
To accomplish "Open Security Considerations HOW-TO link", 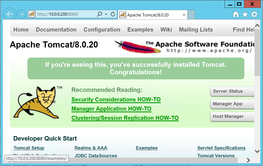I will coord(116,99).
